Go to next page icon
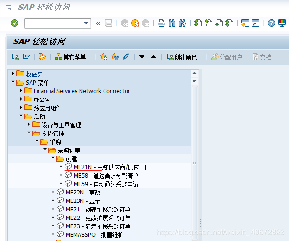 pyautogui.click(x=219, y=23)
